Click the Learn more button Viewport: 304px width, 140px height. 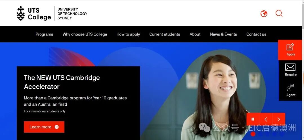click(x=44, y=127)
